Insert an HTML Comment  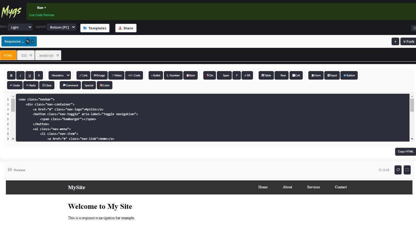(70, 85)
